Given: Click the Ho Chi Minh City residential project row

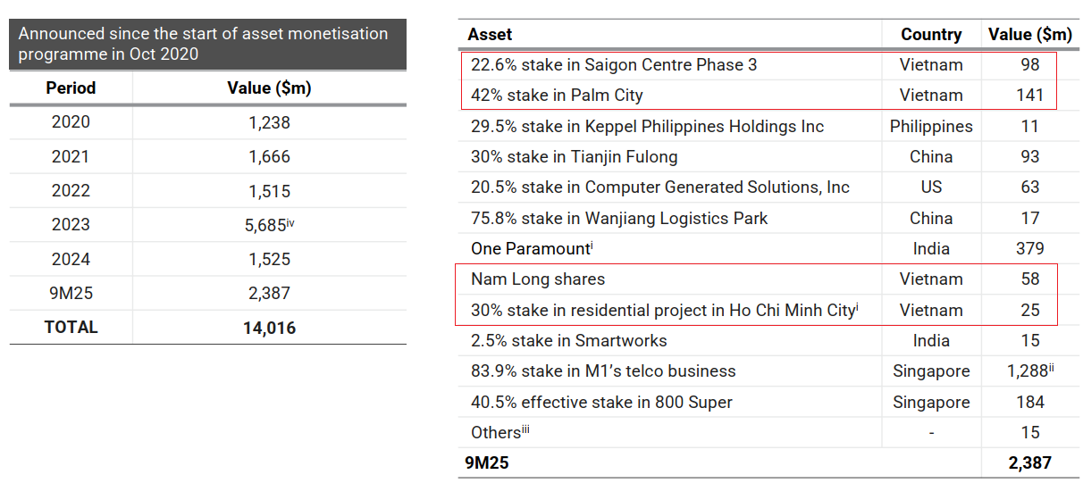Looking at the screenshot, I should point(663,311).
